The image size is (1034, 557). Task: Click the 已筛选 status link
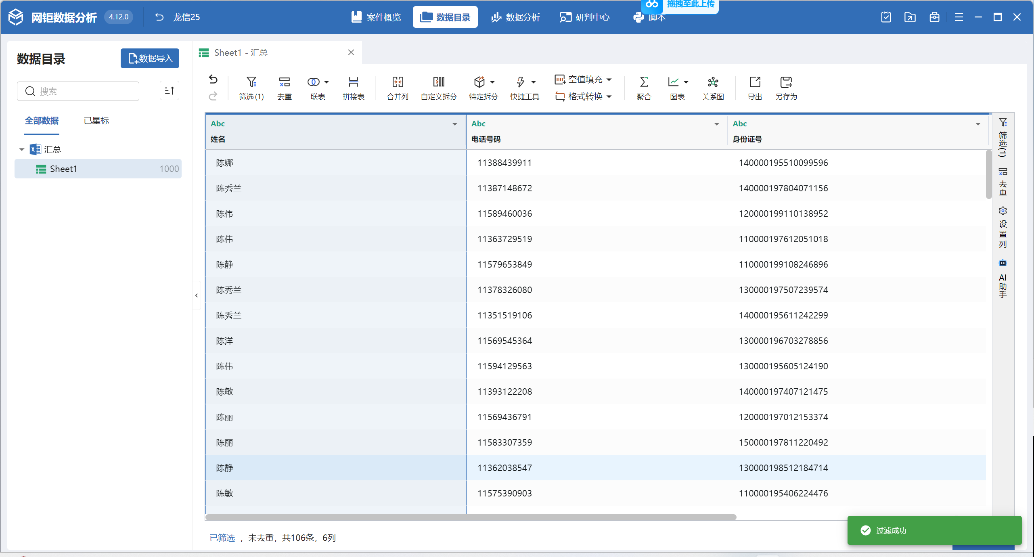[222, 538]
